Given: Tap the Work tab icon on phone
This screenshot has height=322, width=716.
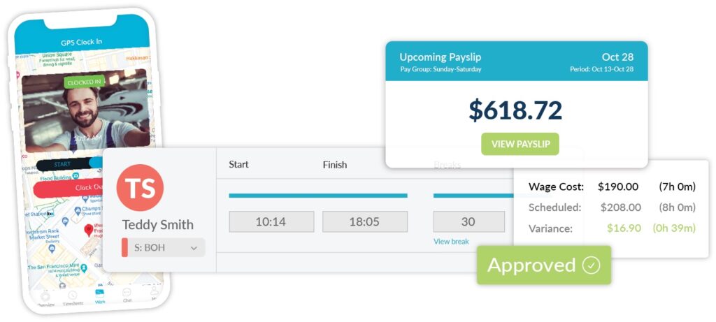Looking at the screenshot, I should point(100,295).
